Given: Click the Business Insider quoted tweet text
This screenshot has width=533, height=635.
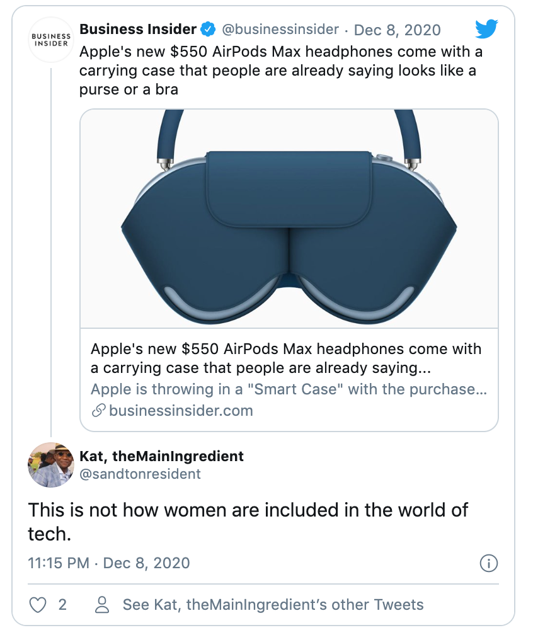Looking at the screenshot, I should click(x=277, y=71).
